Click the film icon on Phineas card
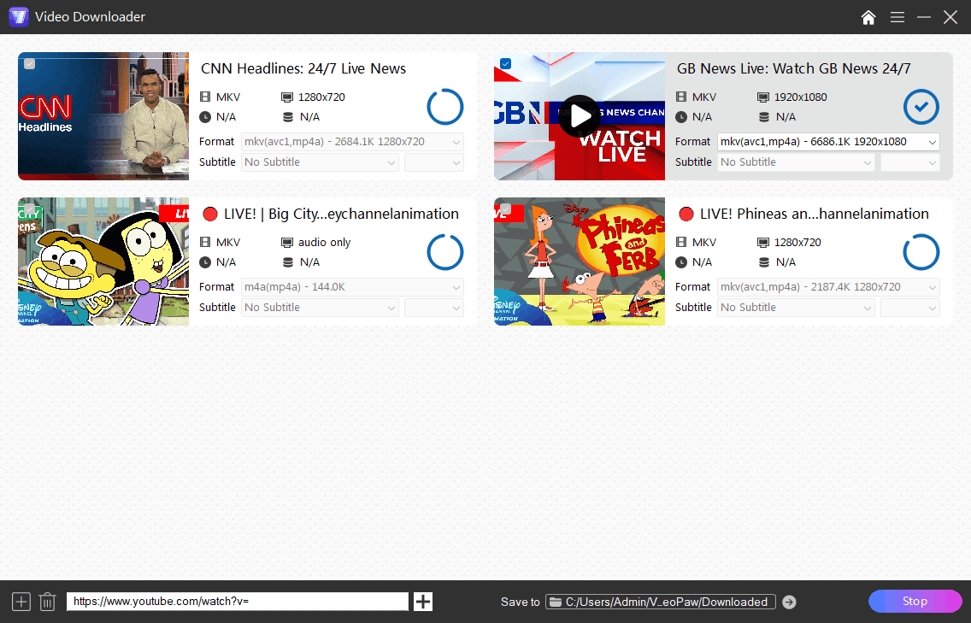 click(681, 242)
